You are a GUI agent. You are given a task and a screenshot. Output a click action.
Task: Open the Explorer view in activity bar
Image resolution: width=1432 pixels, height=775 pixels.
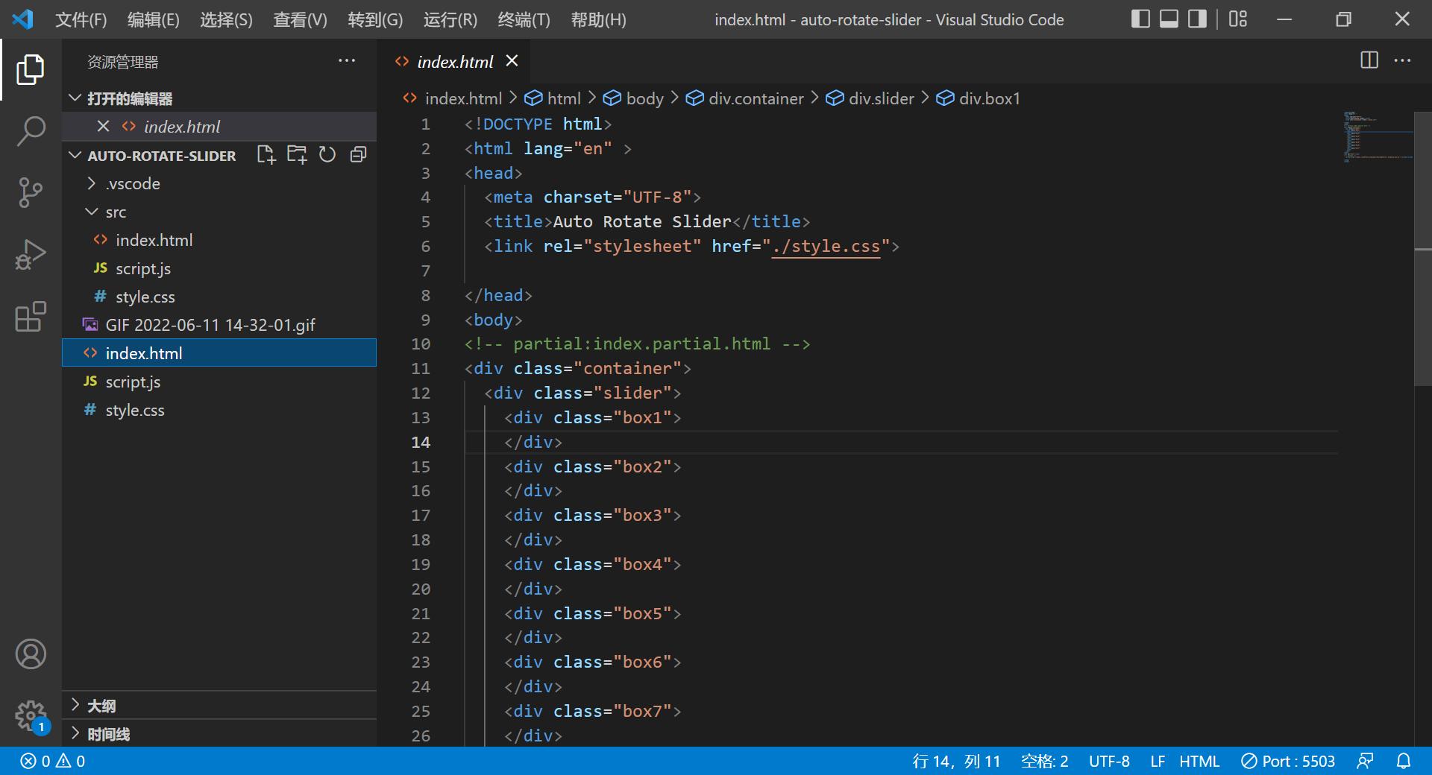[31, 69]
